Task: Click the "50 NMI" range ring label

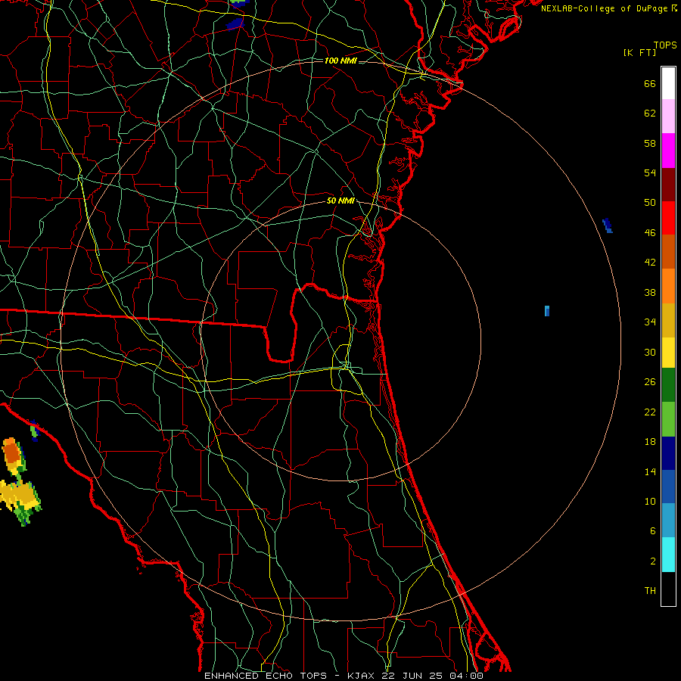Action: pyautogui.click(x=340, y=201)
